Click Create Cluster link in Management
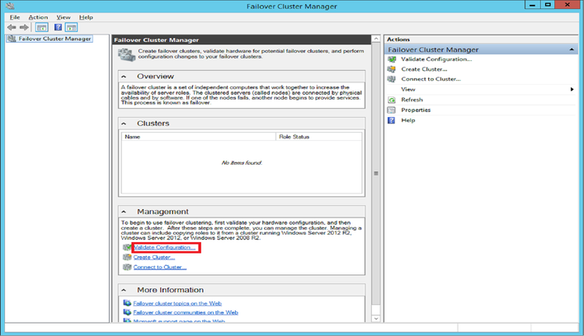Screen dimensions: 584x336 (154, 257)
